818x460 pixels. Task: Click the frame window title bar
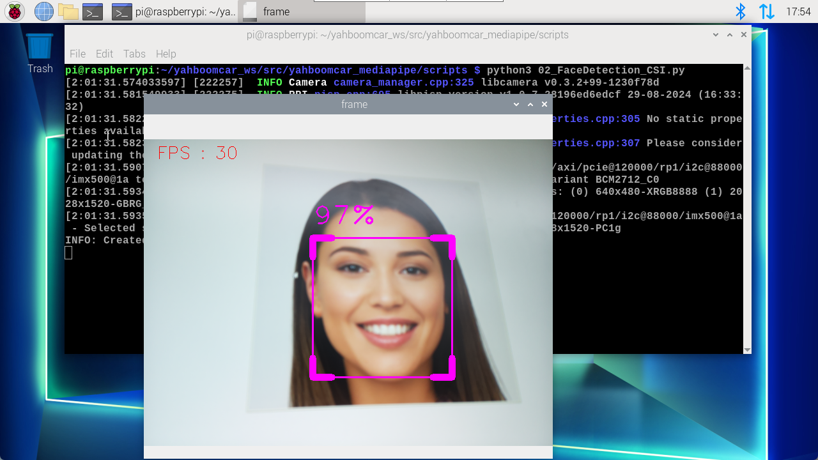tap(348, 104)
